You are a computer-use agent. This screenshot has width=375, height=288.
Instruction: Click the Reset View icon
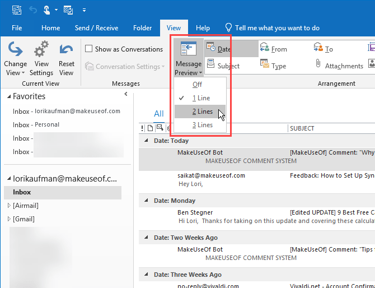tap(66, 49)
